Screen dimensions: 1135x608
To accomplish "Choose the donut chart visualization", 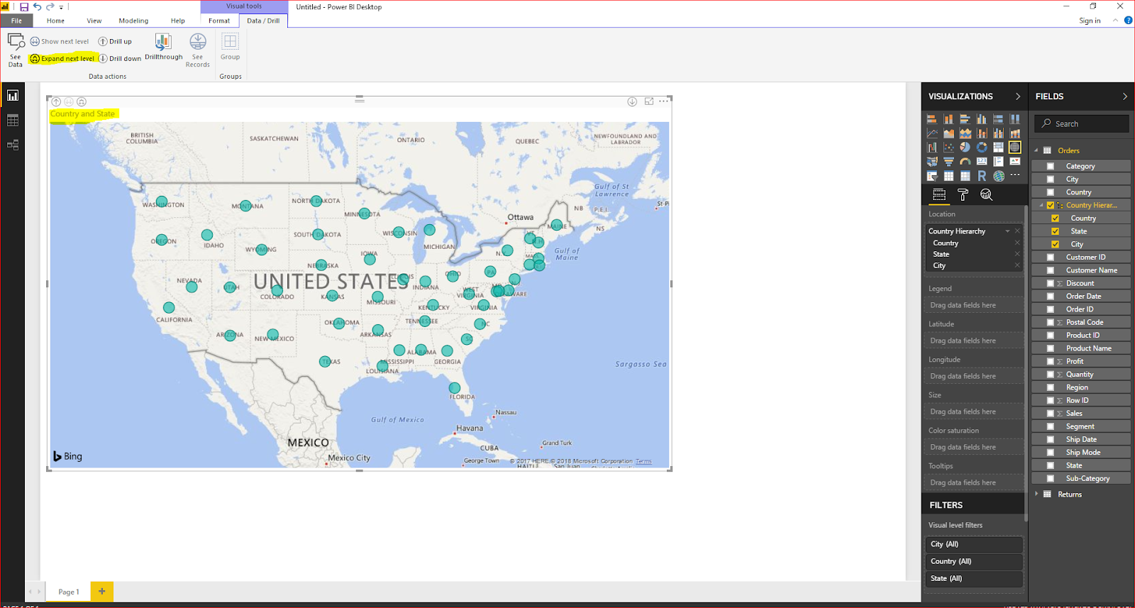I will [982, 148].
